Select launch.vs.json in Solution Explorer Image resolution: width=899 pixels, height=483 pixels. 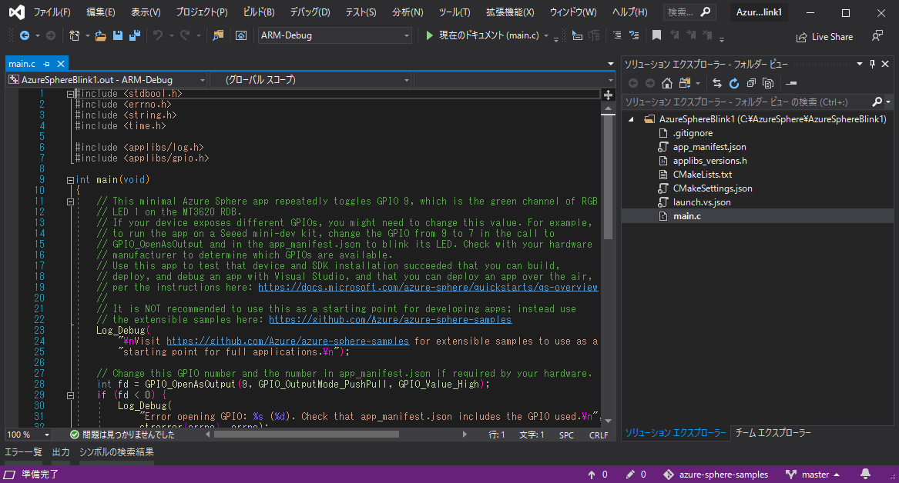[701, 202]
